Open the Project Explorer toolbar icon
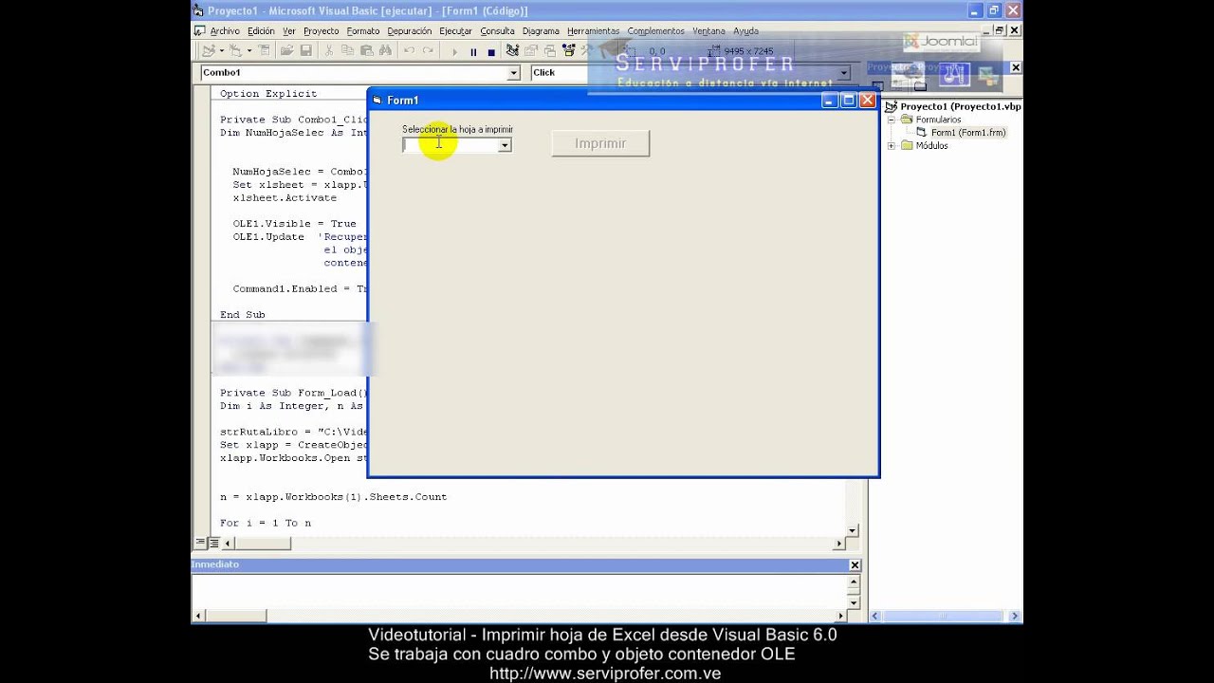 coord(512,51)
